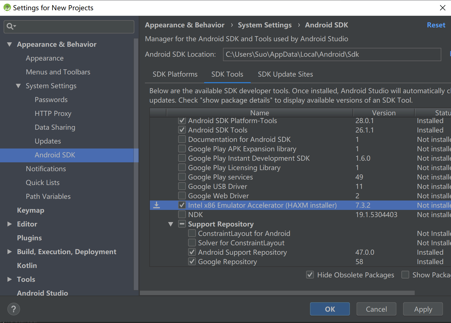Uncheck the Android SDK Platform-Tools package

pyautogui.click(x=182, y=120)
